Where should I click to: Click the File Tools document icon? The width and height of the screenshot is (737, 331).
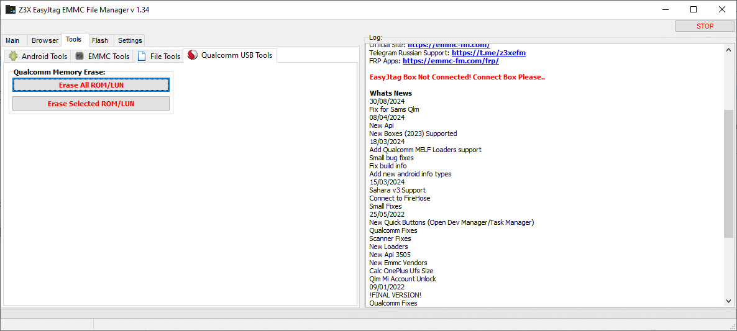tap(142, 57)
